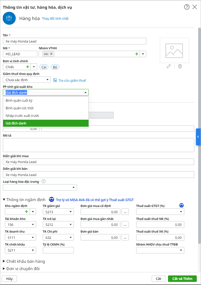This screenshot has width=201, height=285.
Task: Click the Diễn giải khi mua field
Action: point(98,162)
